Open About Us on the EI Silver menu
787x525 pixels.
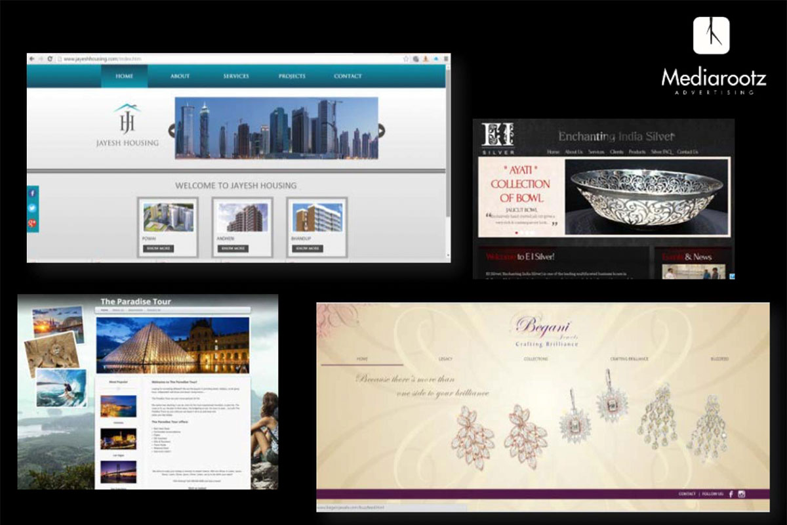tap(574, 152)
